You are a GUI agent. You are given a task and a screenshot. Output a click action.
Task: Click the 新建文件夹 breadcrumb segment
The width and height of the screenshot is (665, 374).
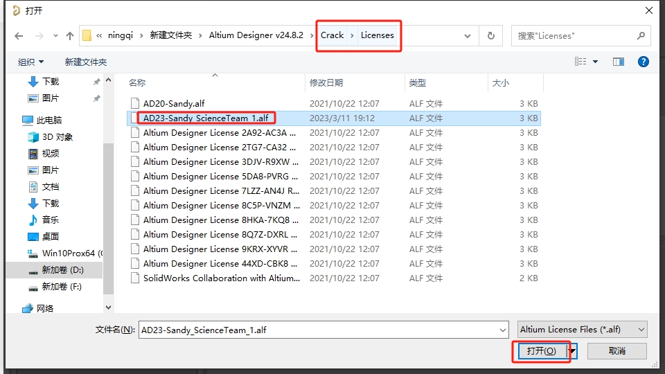(171, 35)
